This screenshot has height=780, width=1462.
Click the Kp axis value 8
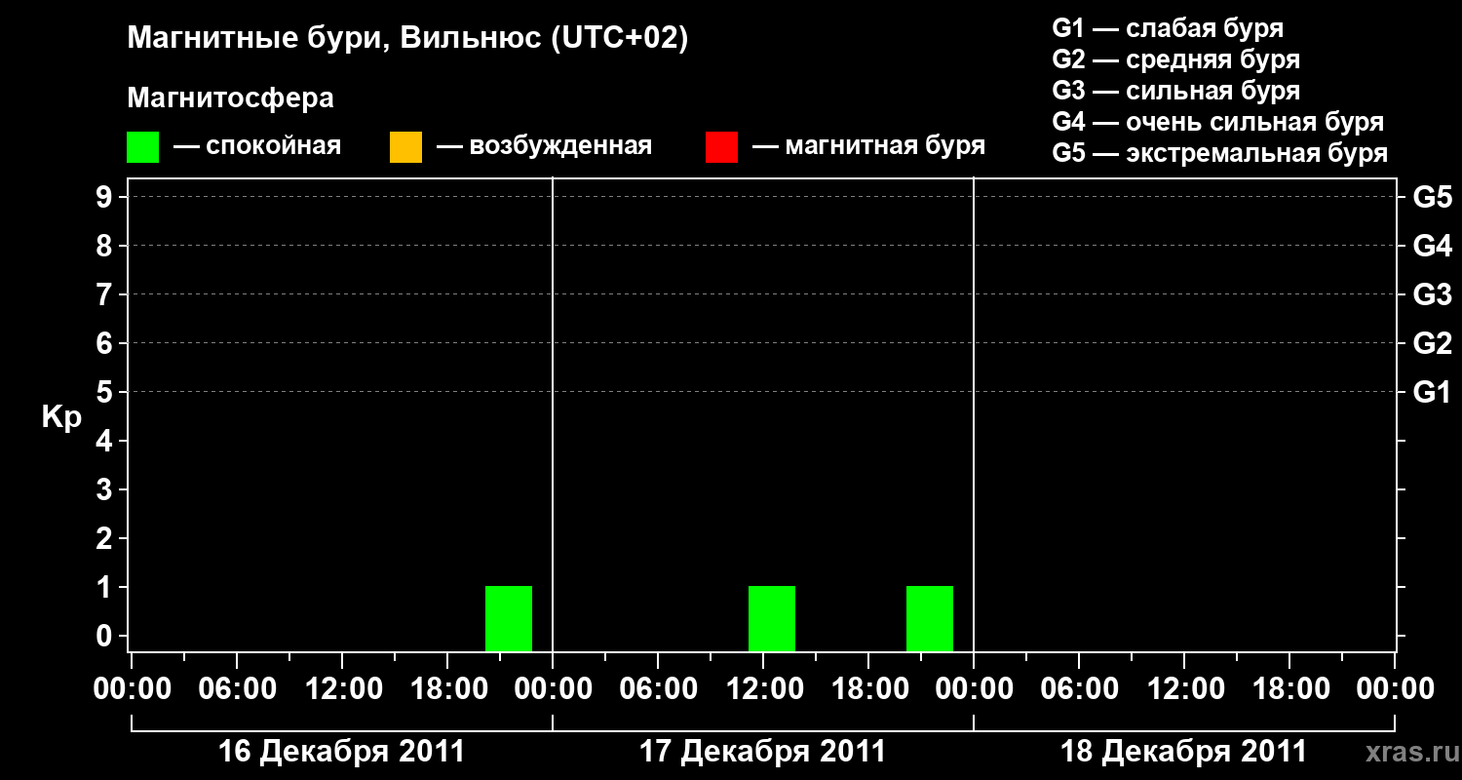106,246
